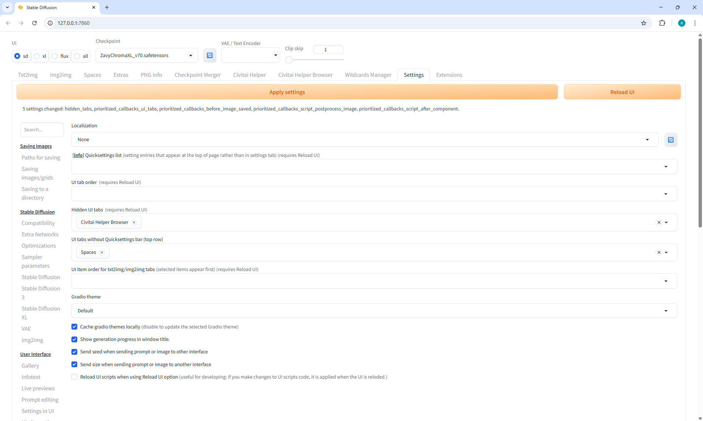
Task: Expand the Gradio theme dropdown
Action: pyautogui.click(x=373, y=311)
